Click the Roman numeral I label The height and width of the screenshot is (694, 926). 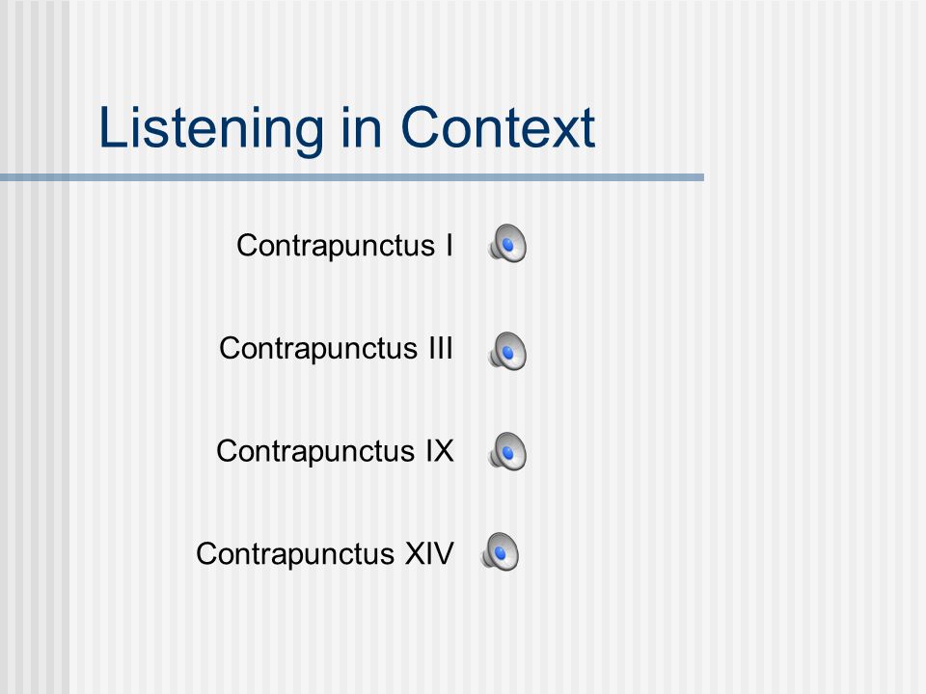[449, 244]
